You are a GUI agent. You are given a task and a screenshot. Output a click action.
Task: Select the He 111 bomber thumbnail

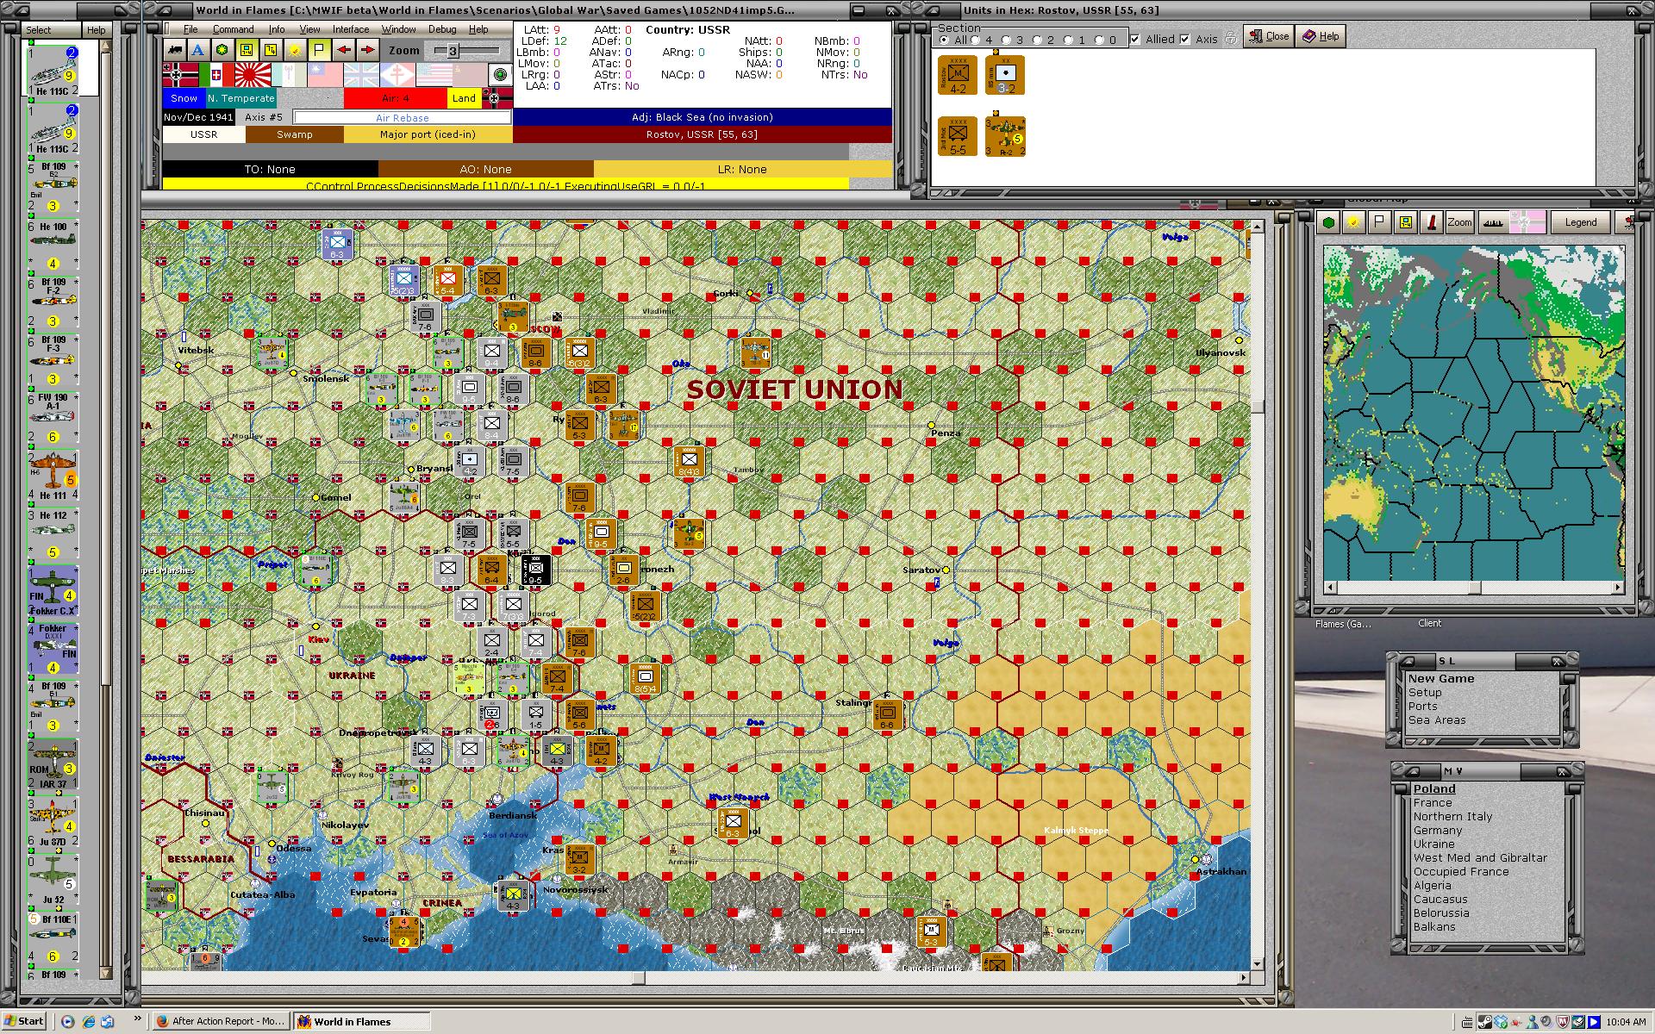(53, 475)
